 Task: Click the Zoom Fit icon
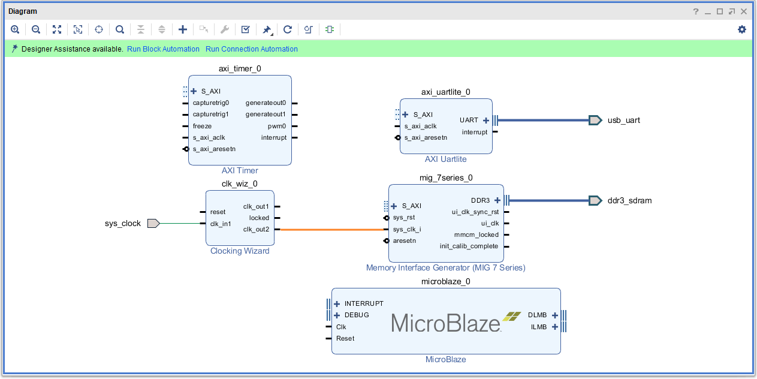coord(57,29)
